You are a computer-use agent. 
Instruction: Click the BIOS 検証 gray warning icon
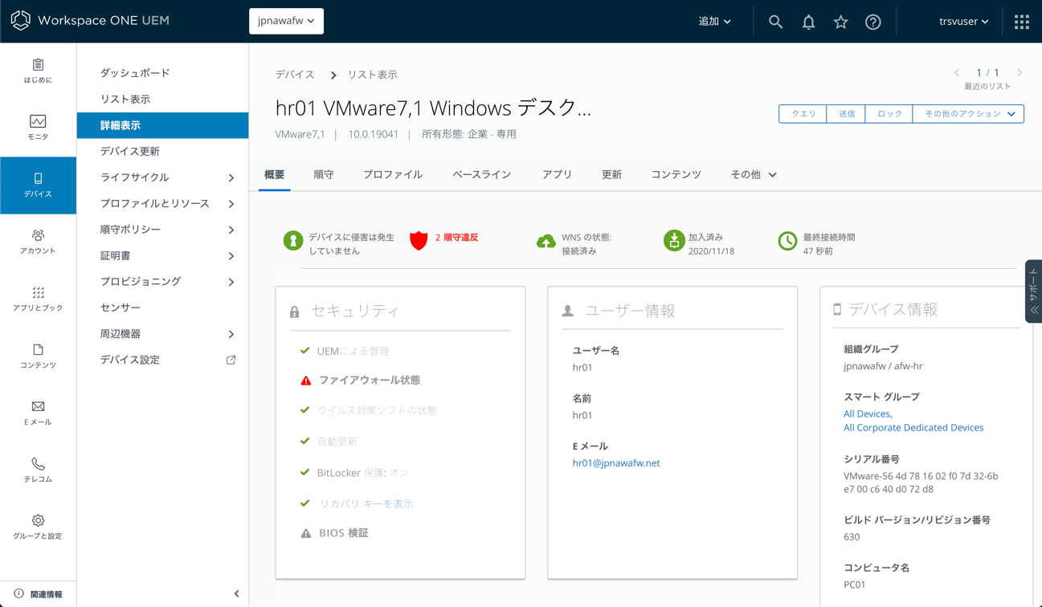pyautogui.click(x=306, y=533)
